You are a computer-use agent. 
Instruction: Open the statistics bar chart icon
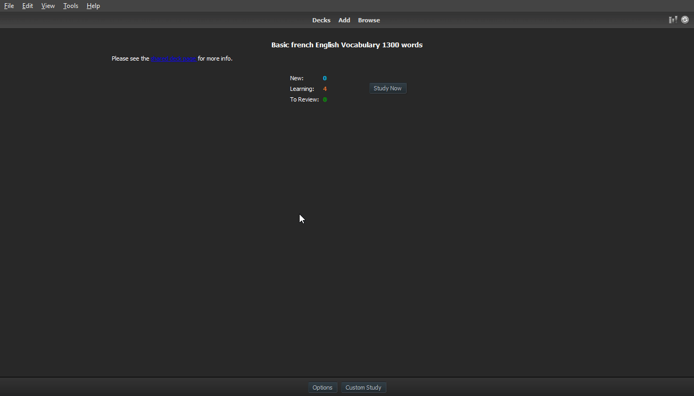pos(673,20)
